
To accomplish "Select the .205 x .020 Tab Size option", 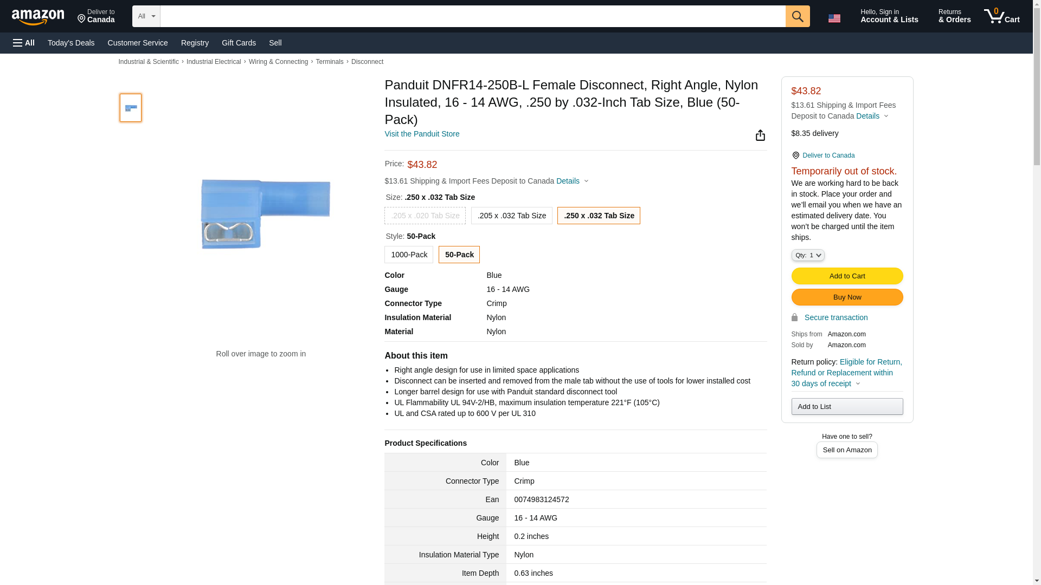I will point(425,216).
